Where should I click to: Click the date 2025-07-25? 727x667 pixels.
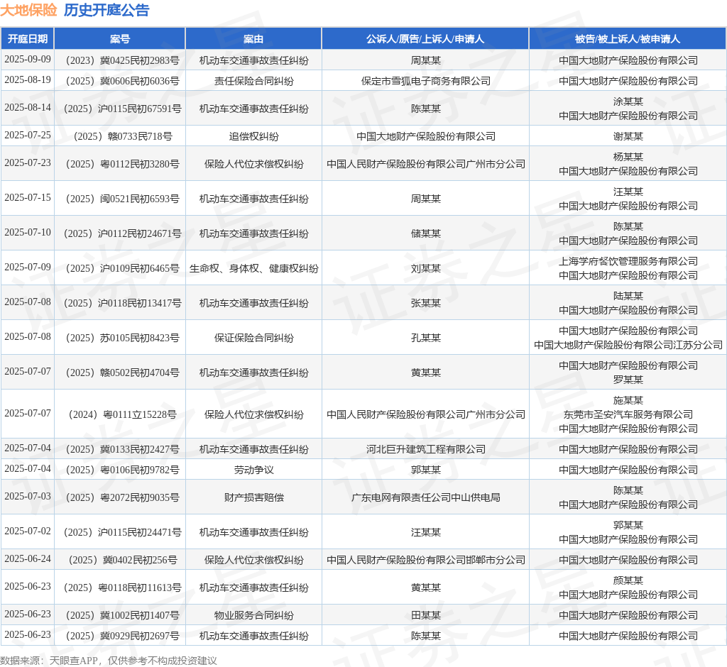click(x=28, y=136)
